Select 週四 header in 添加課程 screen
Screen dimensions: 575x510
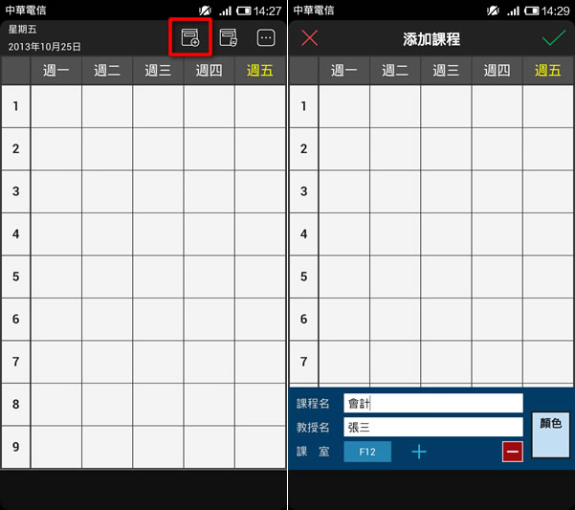click(497, 70)
